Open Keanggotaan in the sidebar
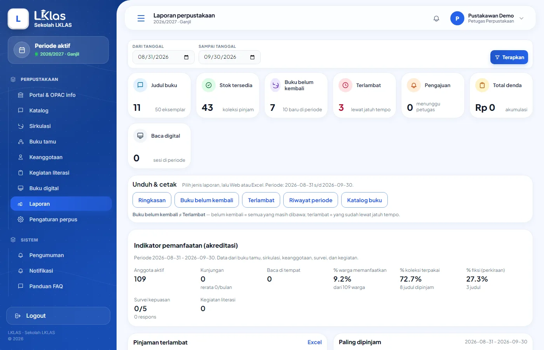The height and width of the screenshot is (350, 544). [x=61, y=157]
